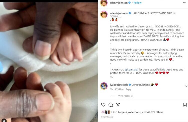Open iyaboojofespris username link
The image size is (188, 122).
[x=119, y=85]
